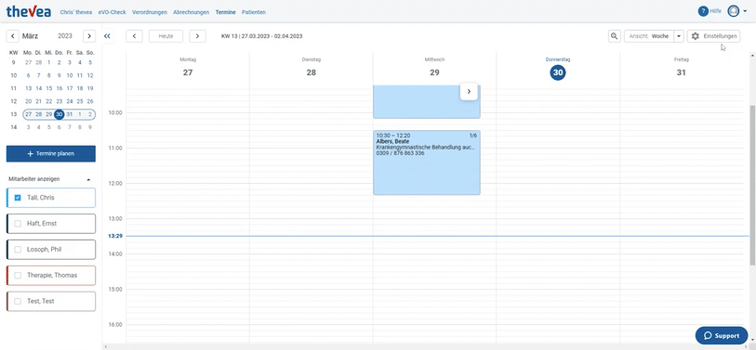Show next week in calendar toolbar
Viewport: 756px width, 350px height.
[197, 36]
